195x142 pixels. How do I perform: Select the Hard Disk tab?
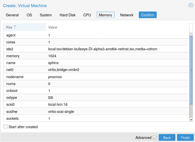tap(67, 15)
